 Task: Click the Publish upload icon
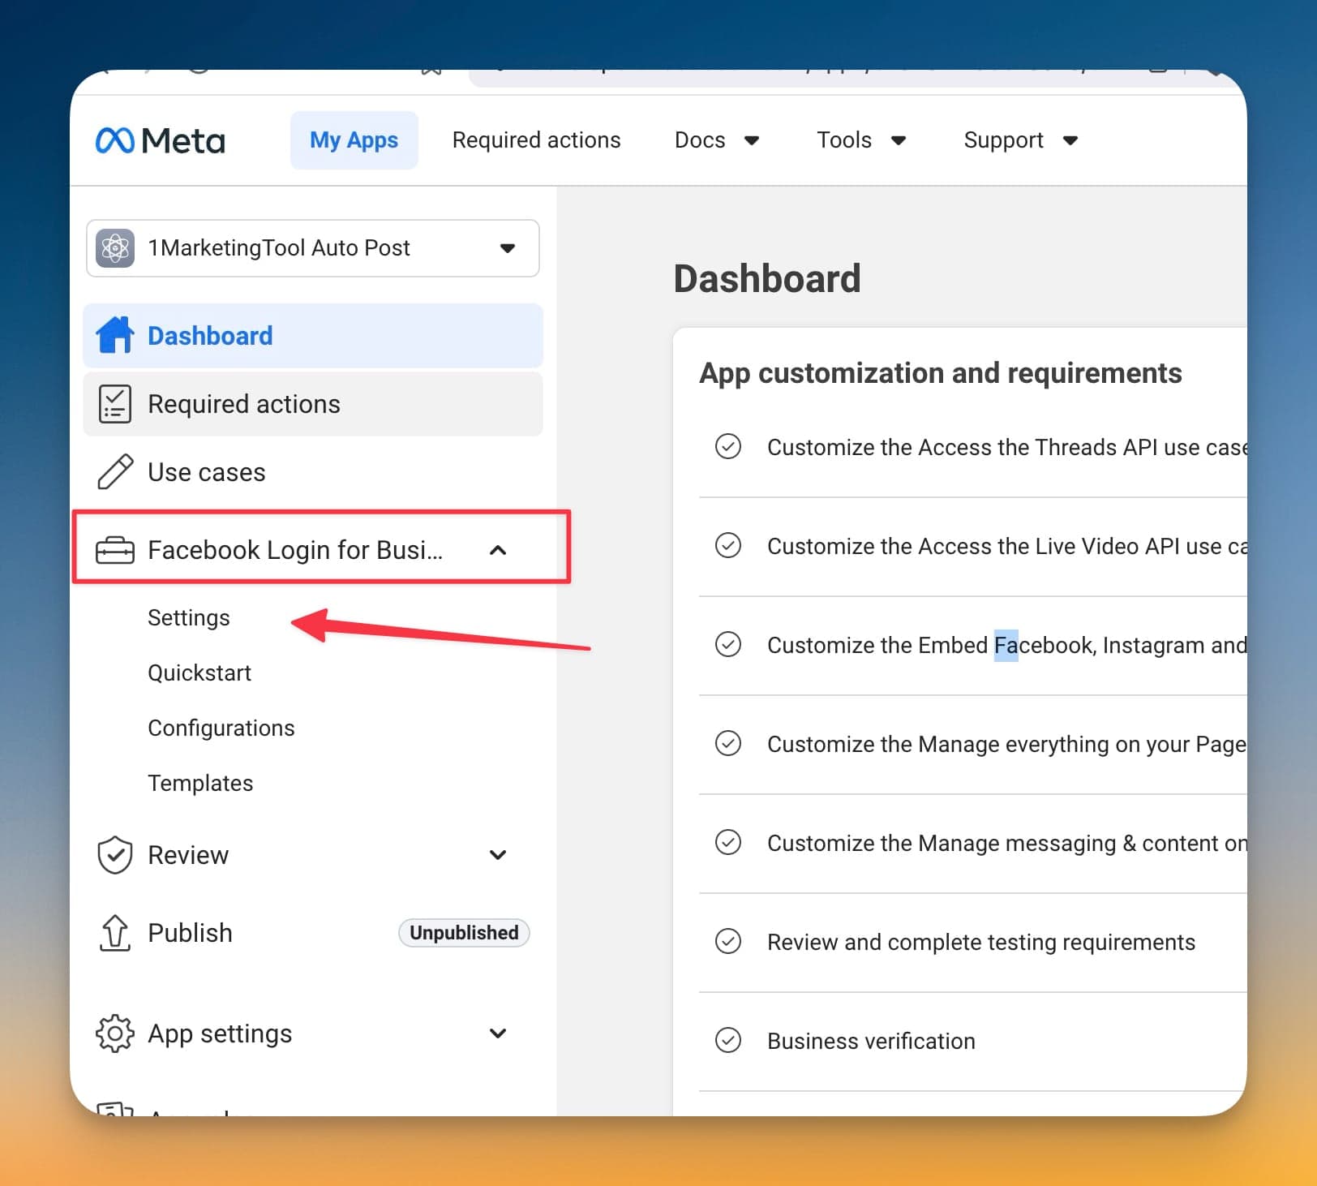[115, 933]
